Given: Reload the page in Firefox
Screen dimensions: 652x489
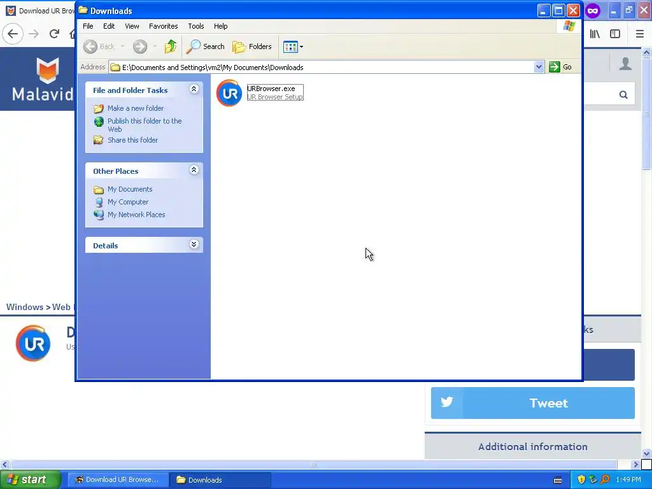Looking at the screenshot, I should pyautogui.click(x=54, y=34).
